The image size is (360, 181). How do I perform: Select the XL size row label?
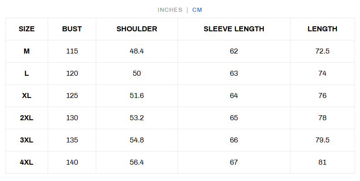[x=27, y=96]
